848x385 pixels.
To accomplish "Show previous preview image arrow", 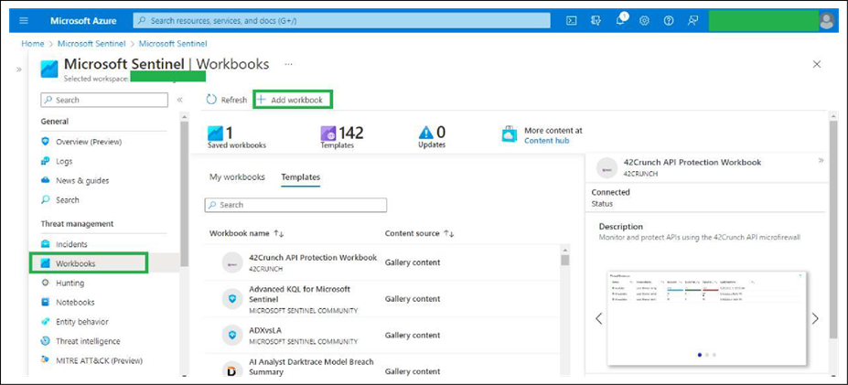I will [x=598, y=318].
